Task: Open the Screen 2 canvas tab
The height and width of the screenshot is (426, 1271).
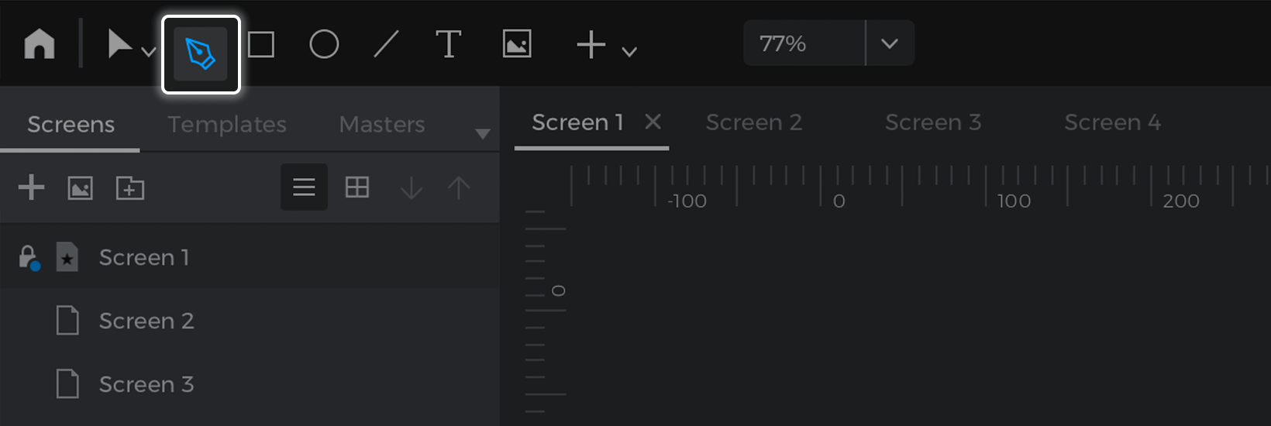Action: 754,122
